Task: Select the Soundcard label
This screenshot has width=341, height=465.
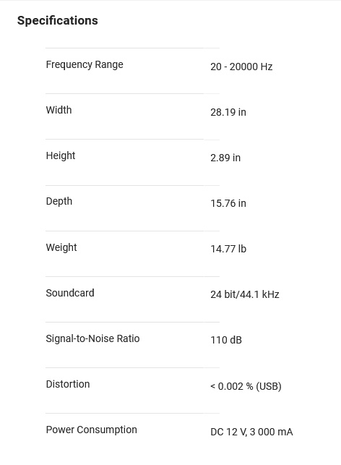Action: tap(70, 293)
